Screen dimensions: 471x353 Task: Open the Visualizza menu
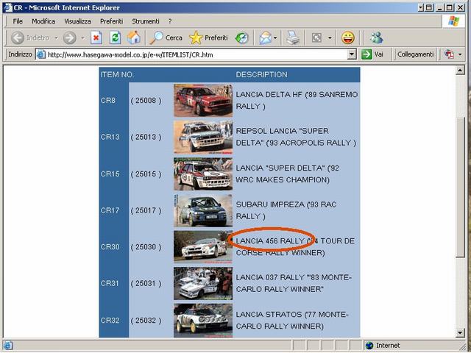pyautogui.click(x=77, y=21)
